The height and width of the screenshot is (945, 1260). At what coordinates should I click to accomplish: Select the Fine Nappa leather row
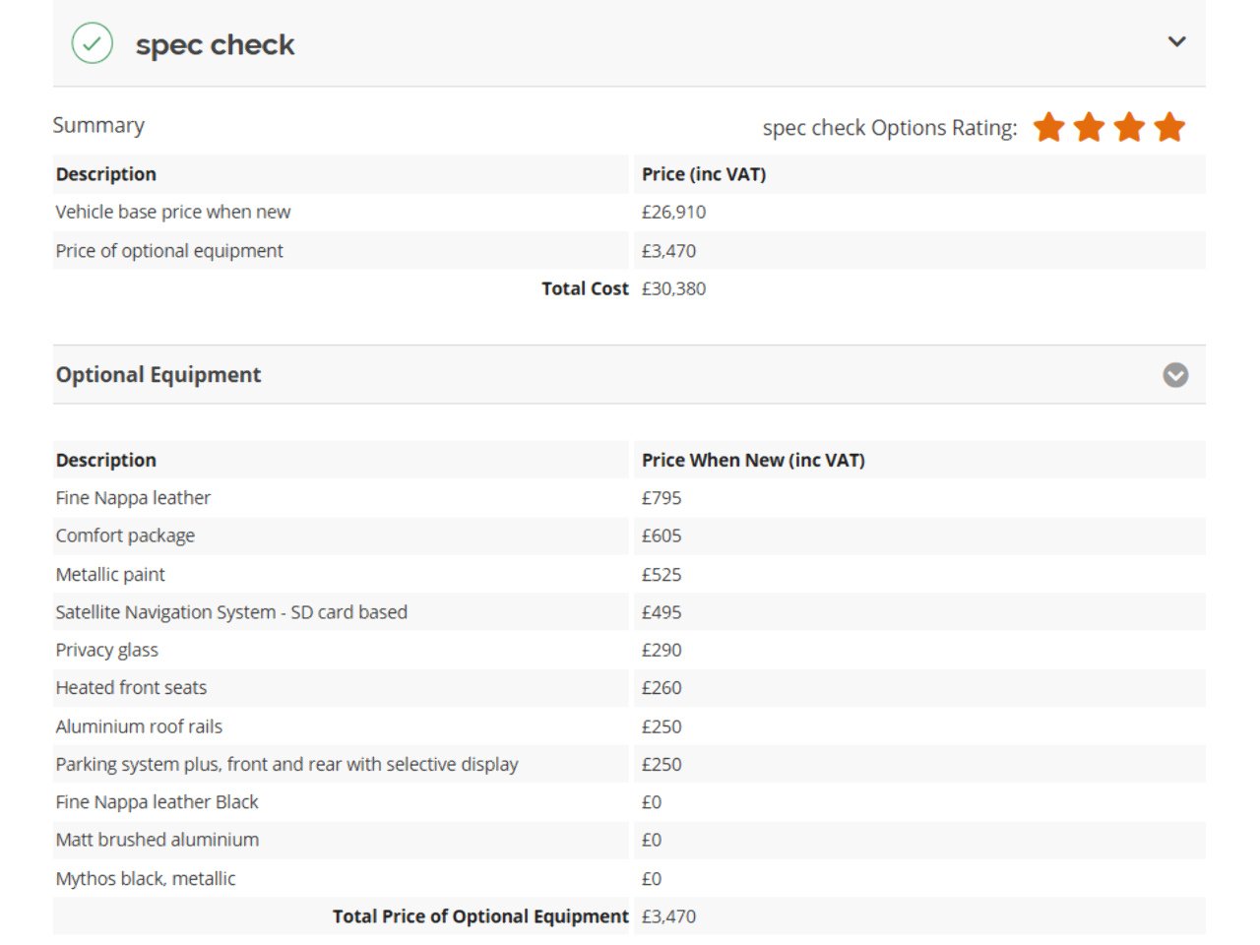[x=133, y=498]
